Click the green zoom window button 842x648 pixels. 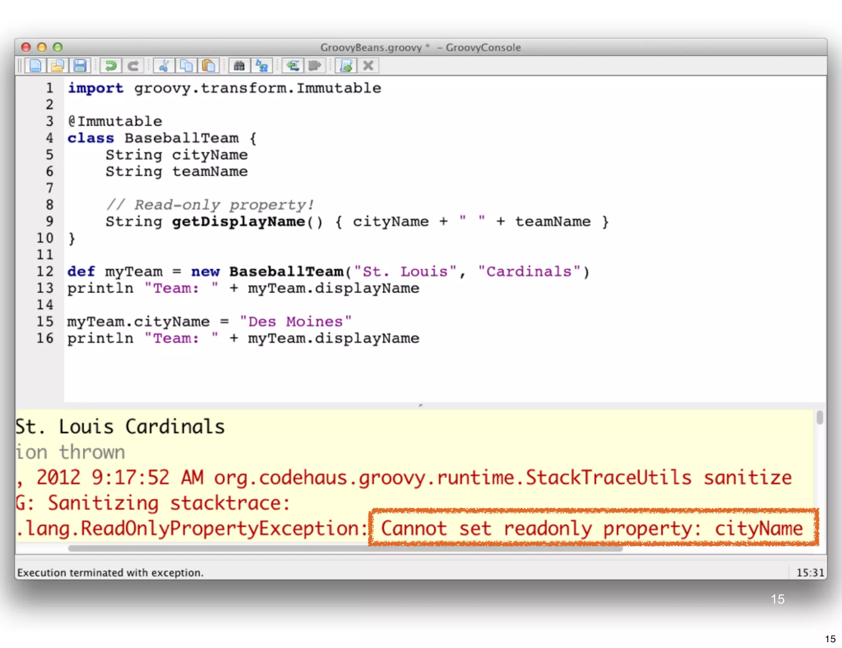point(58,47)
